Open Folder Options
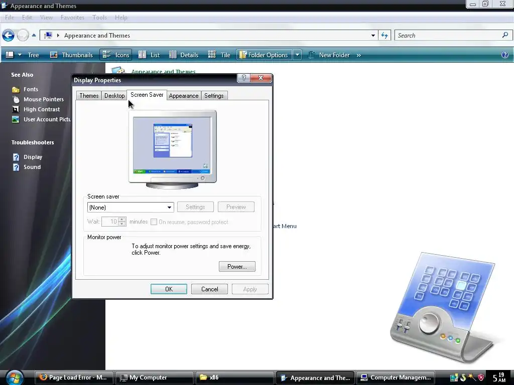 pyautogui.click(x=264, y=55)
